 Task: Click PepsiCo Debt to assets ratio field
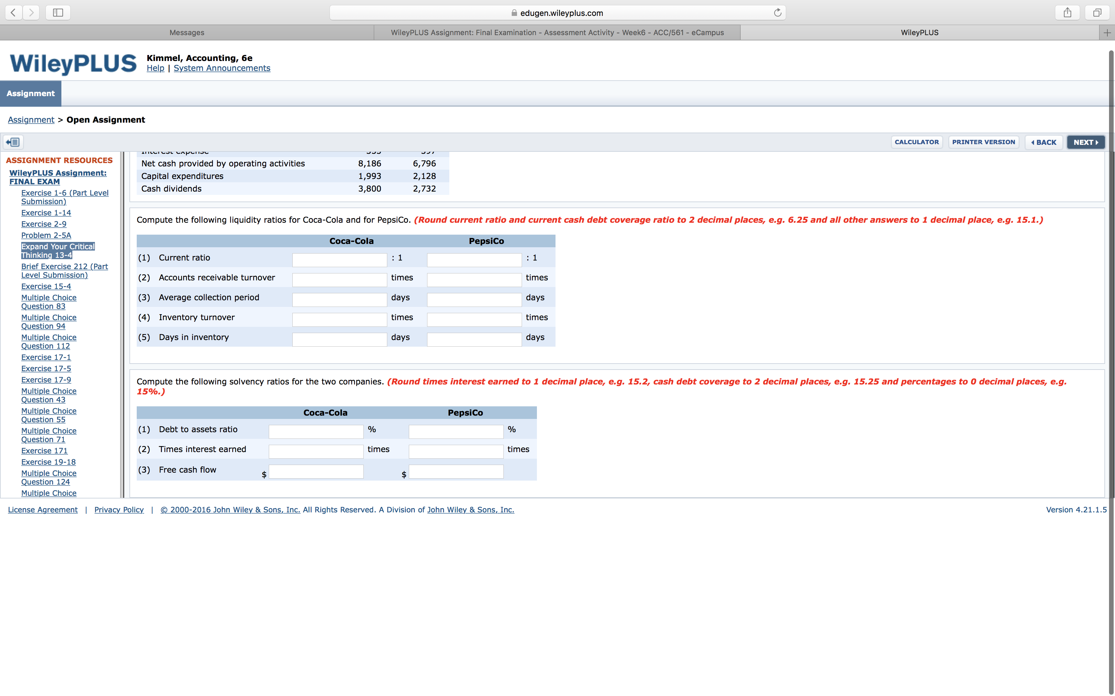[x=456, y=432]
